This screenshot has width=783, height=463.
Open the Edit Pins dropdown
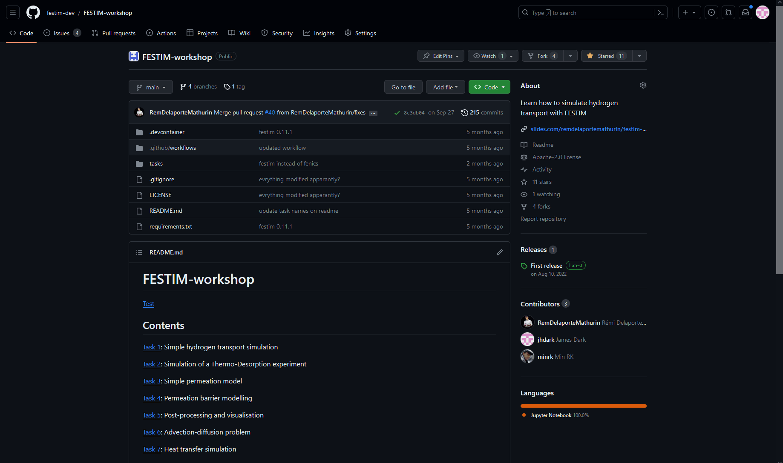coord(441,56)
